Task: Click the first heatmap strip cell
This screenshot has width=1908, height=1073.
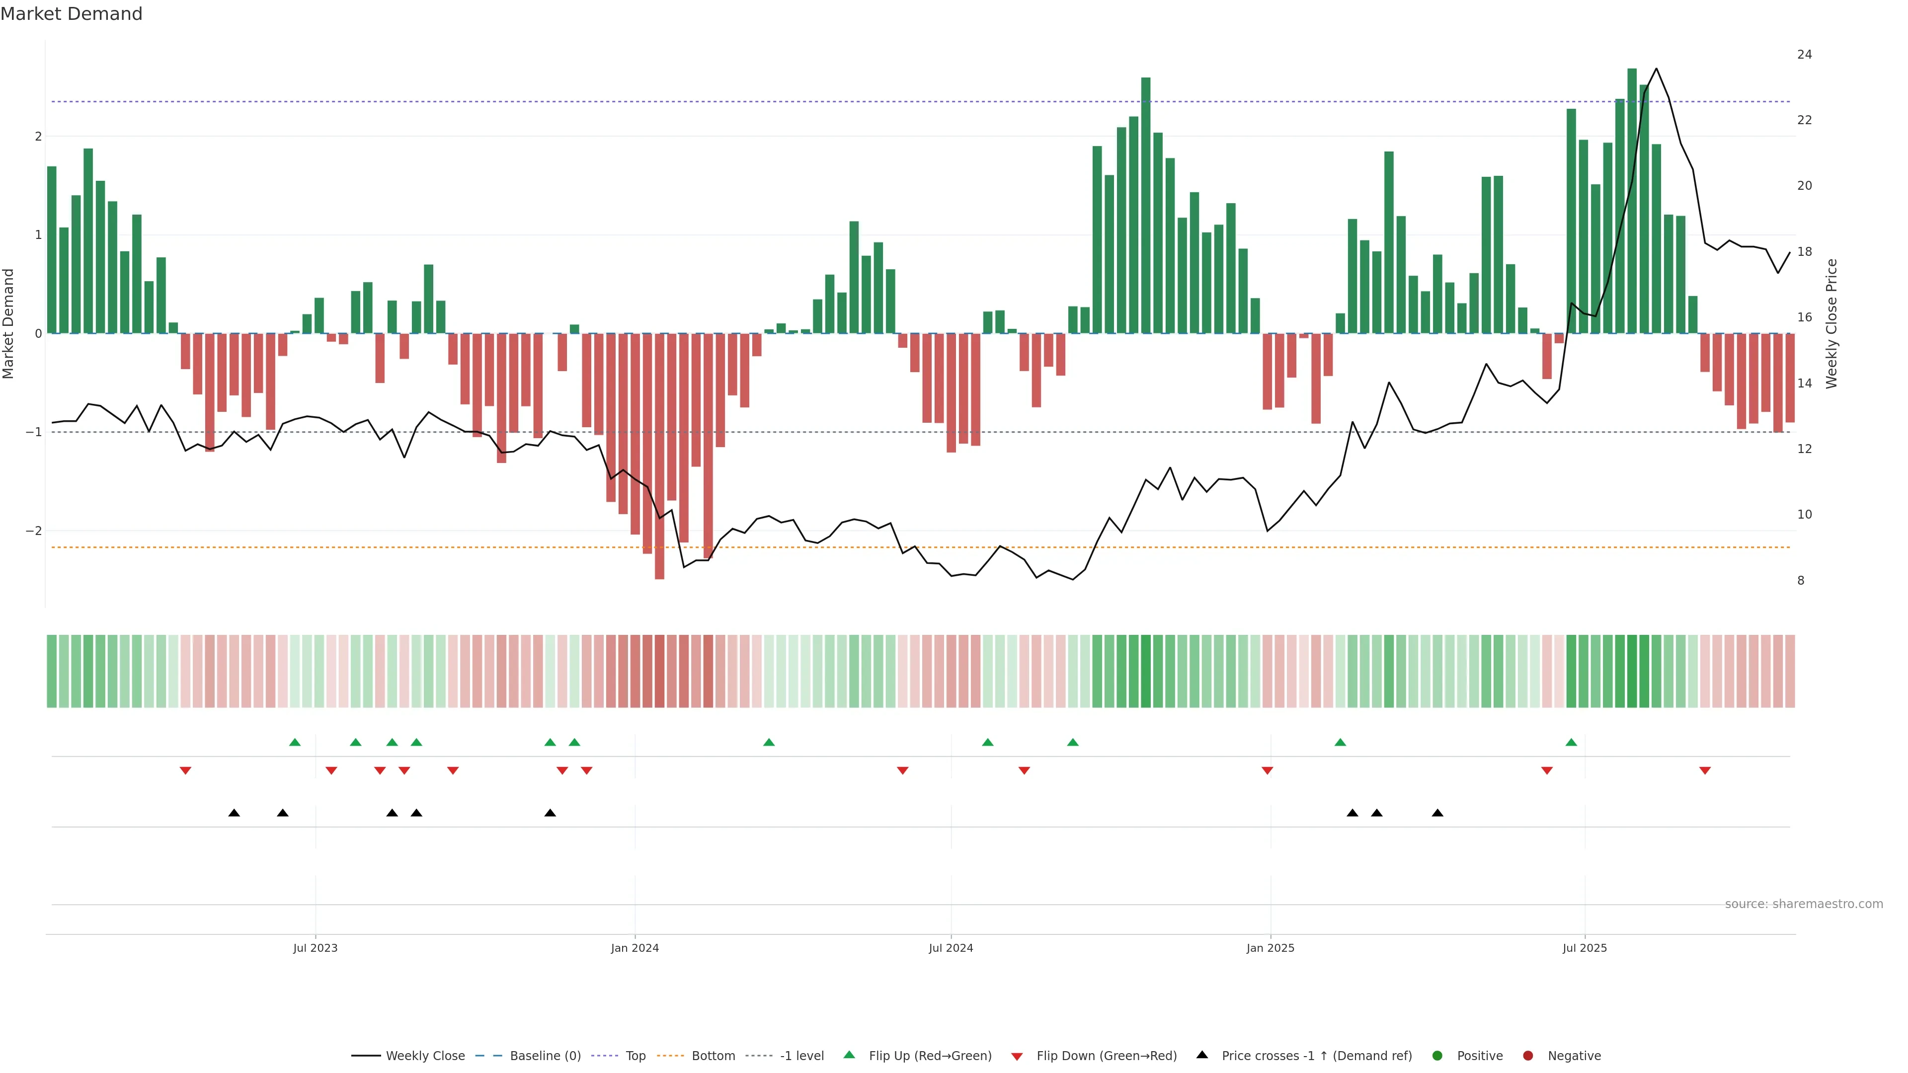Action: click(52, 671)
